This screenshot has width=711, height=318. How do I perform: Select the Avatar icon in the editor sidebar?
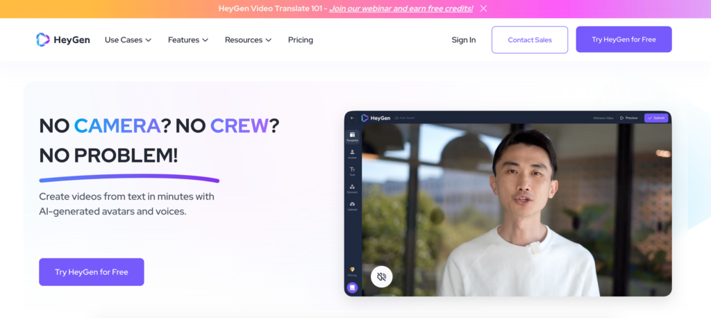tap(352, 154)
